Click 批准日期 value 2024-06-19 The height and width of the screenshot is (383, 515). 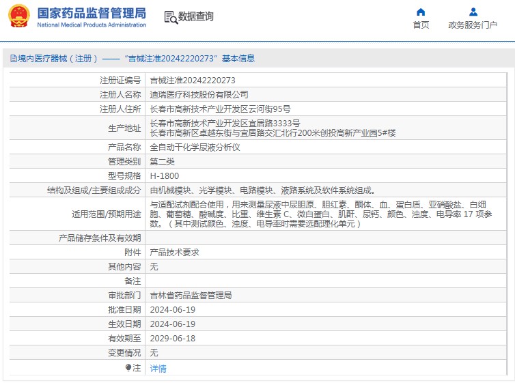point(173,310)
